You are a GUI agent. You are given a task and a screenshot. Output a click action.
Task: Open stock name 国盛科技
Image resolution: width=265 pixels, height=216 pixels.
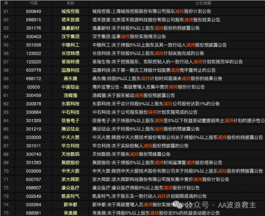click(x=70, y=70)
